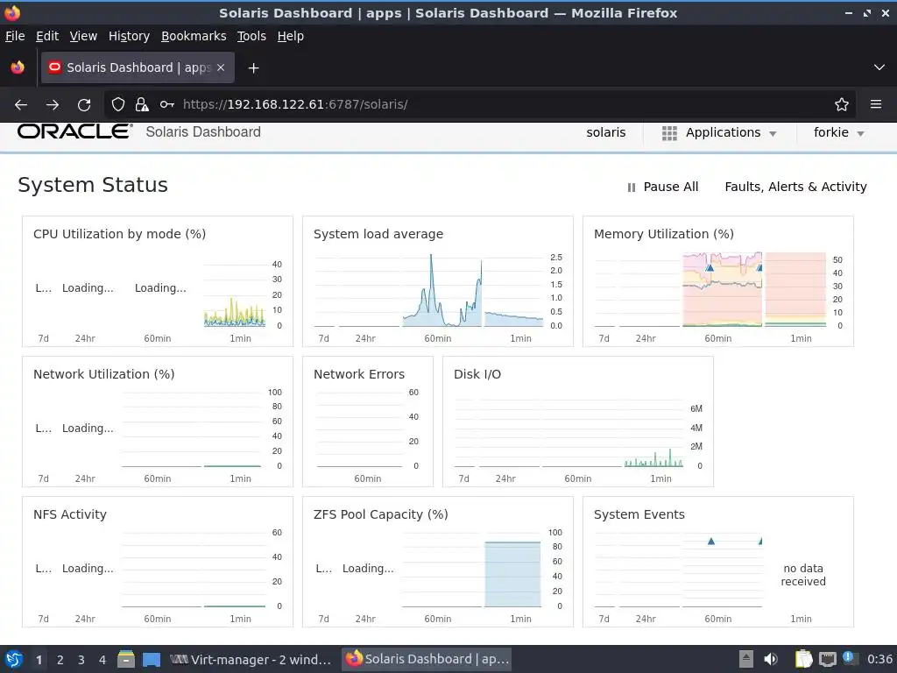Open the Help menu
The width and height of the screenshot is (897, 673).
291,36
